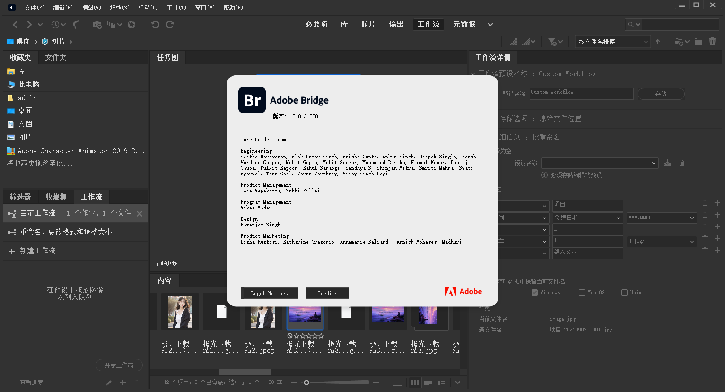Viewport: 725px width, 392px height.
Task: Remove 自定工作流 with its X icon
Action: [140, 214]
